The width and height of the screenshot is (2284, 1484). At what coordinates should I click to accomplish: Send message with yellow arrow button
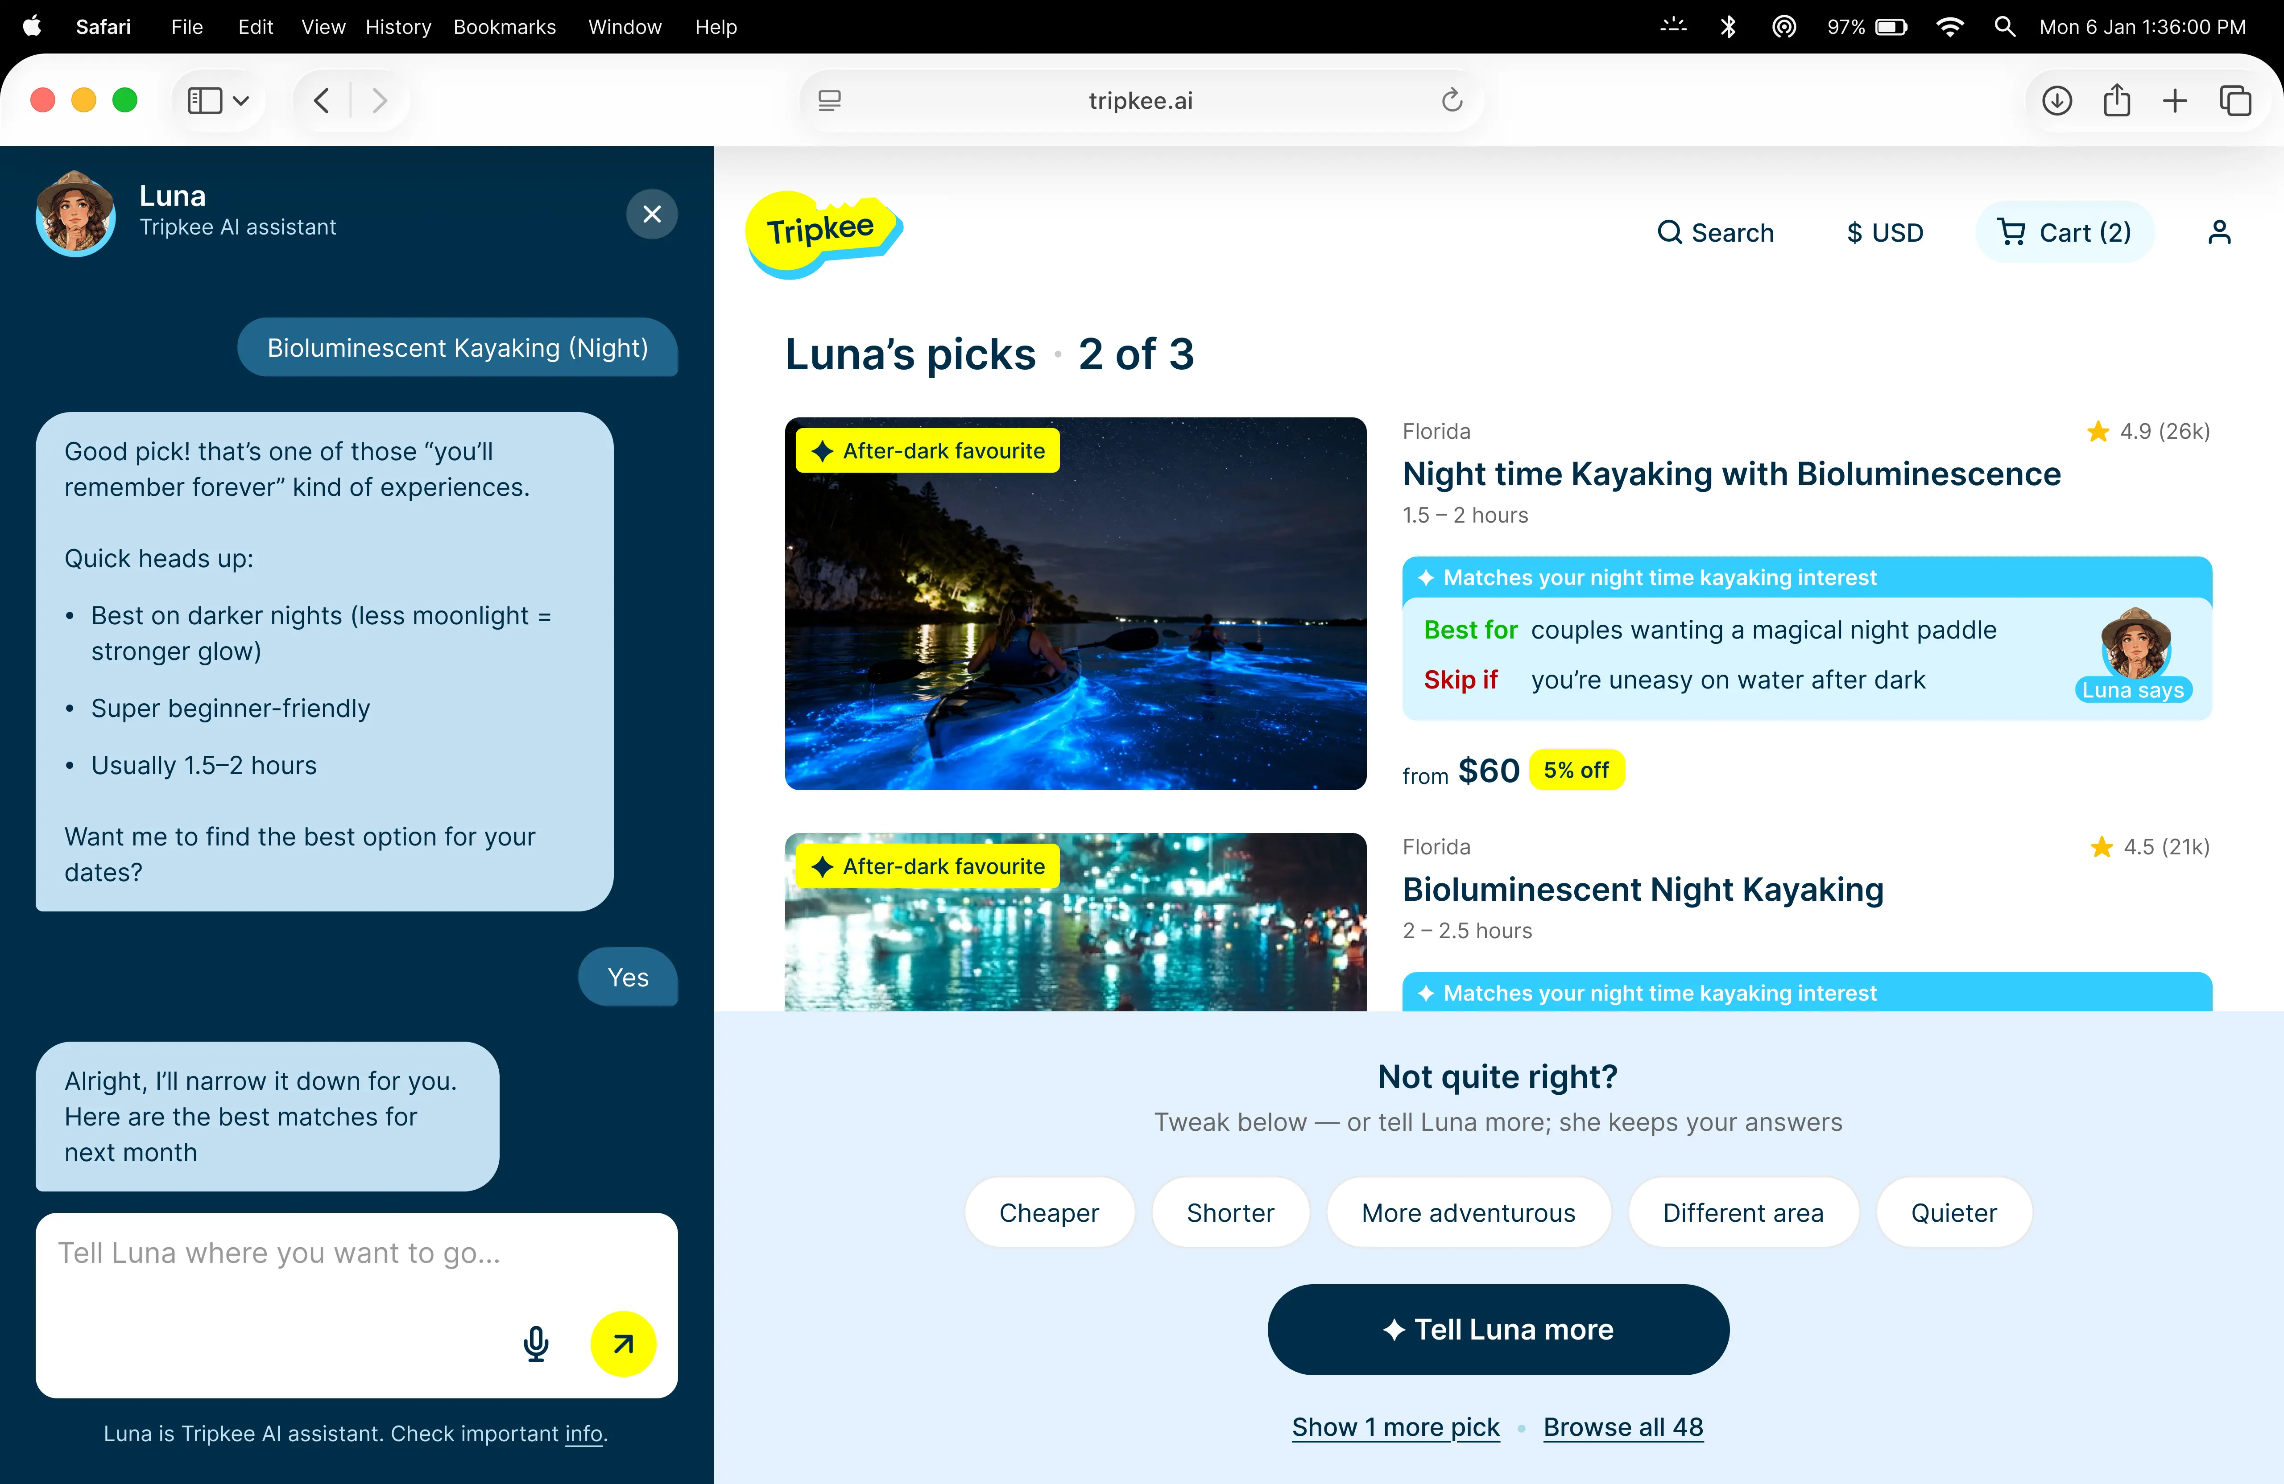623,1343
